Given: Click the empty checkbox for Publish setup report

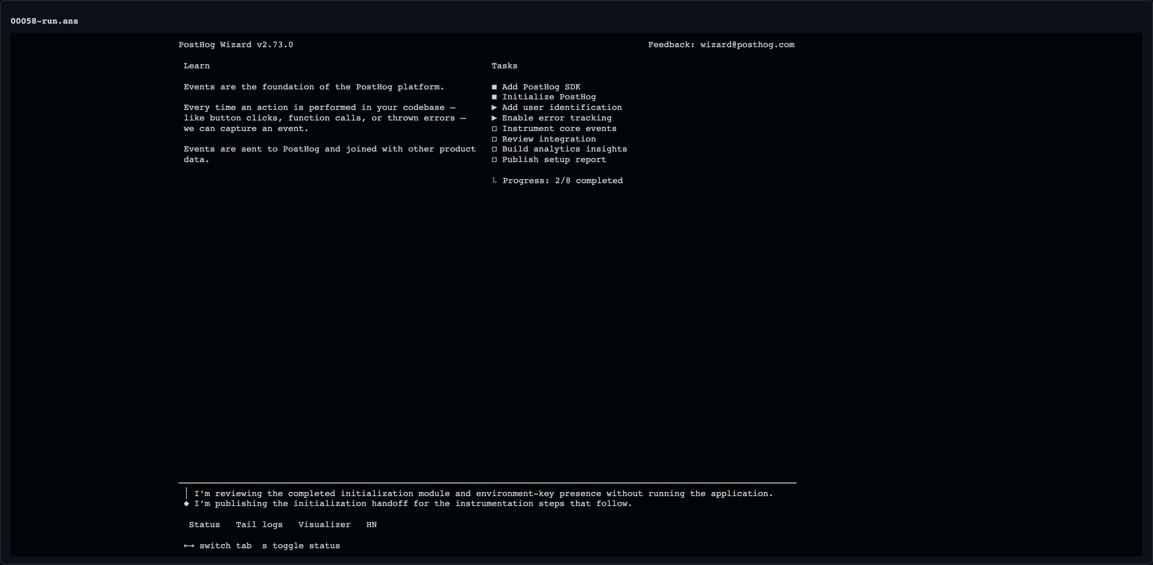Looking at the screenshot, I should point(494,160).
